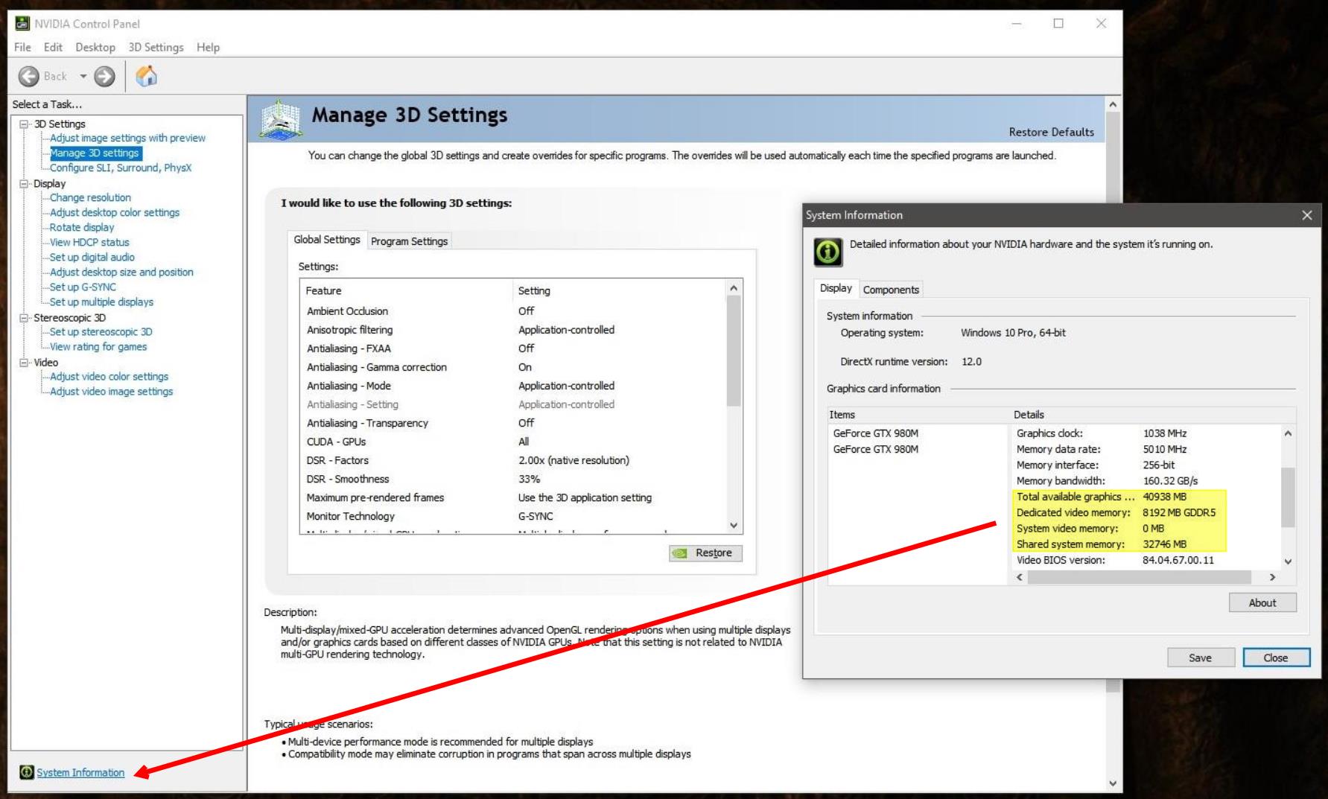The width and height of the screenshot is (1328, 799).
Task: Select Manage 3D settings tree item
Action: click(95, 153)
